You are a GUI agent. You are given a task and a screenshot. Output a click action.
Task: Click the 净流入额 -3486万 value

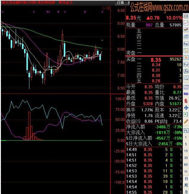pos(162,127)
